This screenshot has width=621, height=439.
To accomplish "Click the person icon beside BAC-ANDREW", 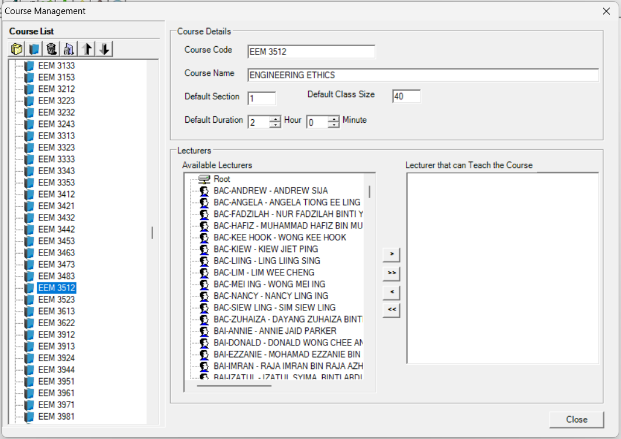I will tap(204, 191).
